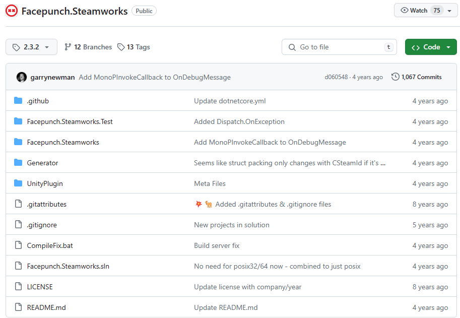This screenshot has height=318, width=460.
Task: Focus the Go to file search field
Action: (x=339, y=47)
